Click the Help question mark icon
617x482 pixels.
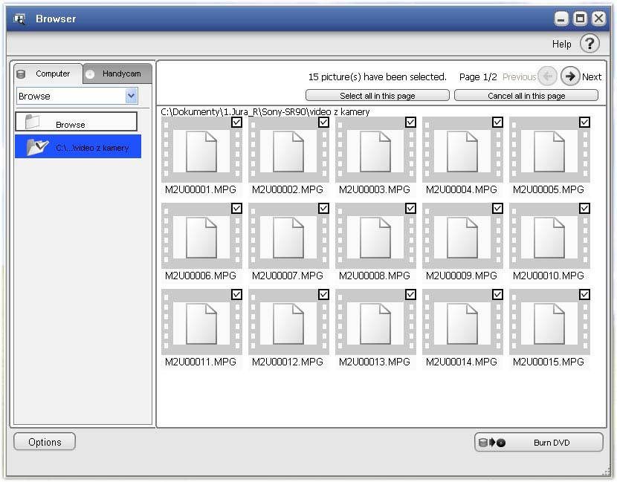pyautogui.click(x=589, y=44)
